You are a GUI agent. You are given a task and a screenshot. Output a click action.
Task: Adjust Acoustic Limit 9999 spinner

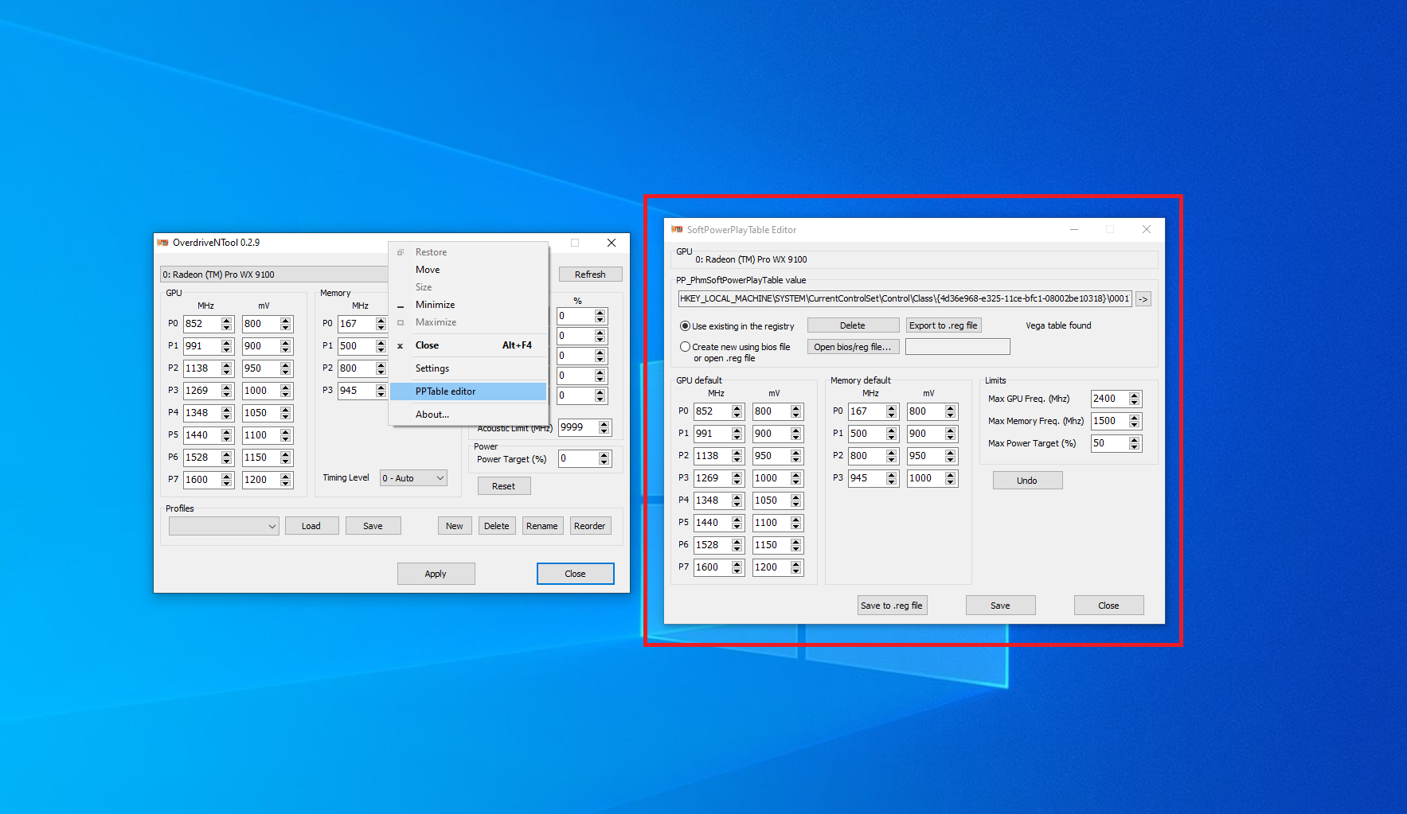coord(604,427)
